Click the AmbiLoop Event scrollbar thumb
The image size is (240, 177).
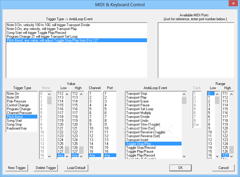pyautogui.click(x=184, y=100)
